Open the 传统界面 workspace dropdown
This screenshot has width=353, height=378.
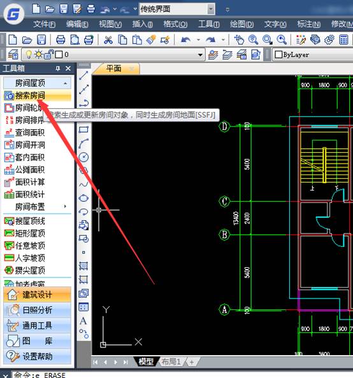coord(211,9)
